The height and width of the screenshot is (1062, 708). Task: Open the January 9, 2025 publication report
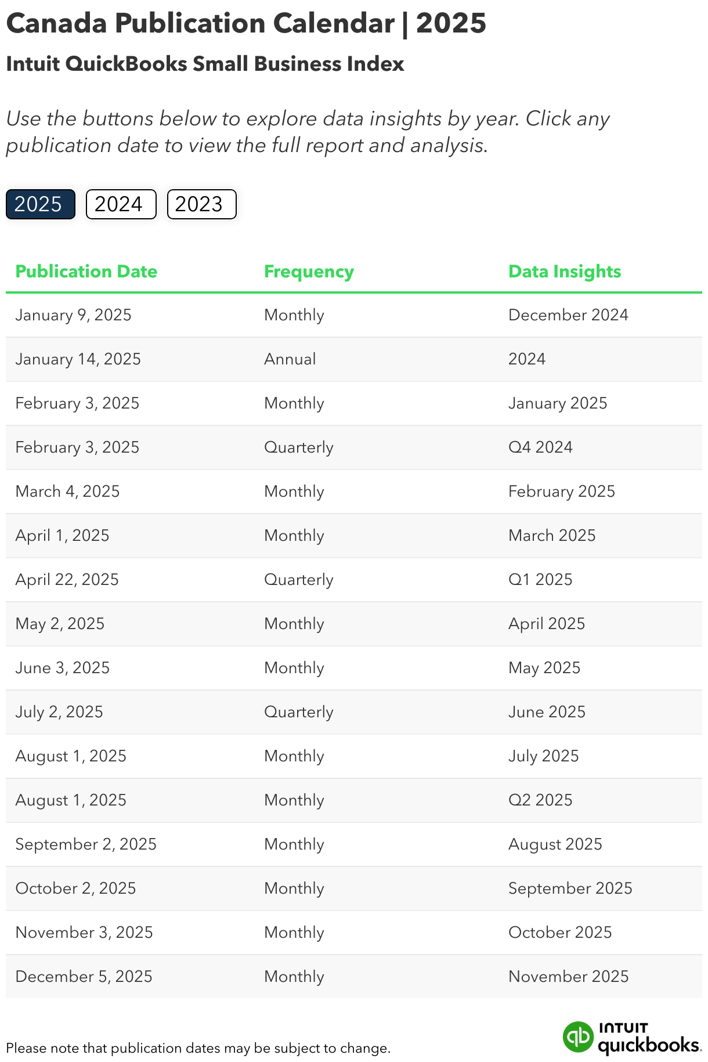(x=73, y=315)
